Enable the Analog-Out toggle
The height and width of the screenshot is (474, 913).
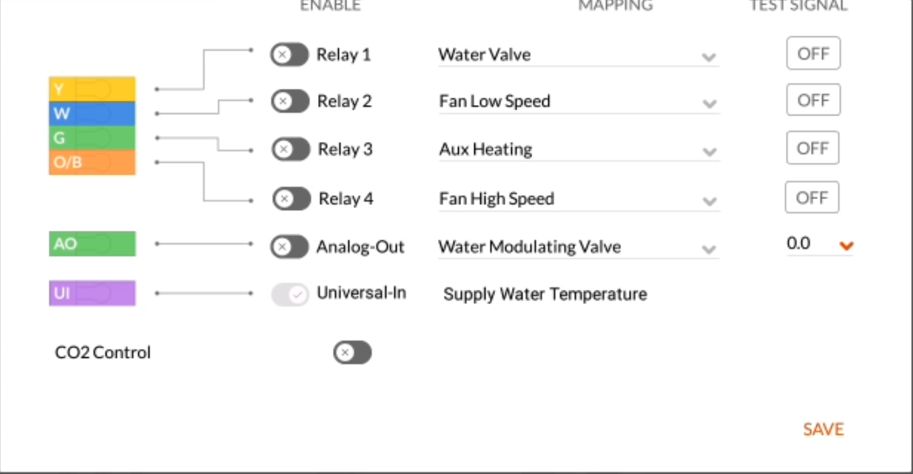tap(289, 247)
